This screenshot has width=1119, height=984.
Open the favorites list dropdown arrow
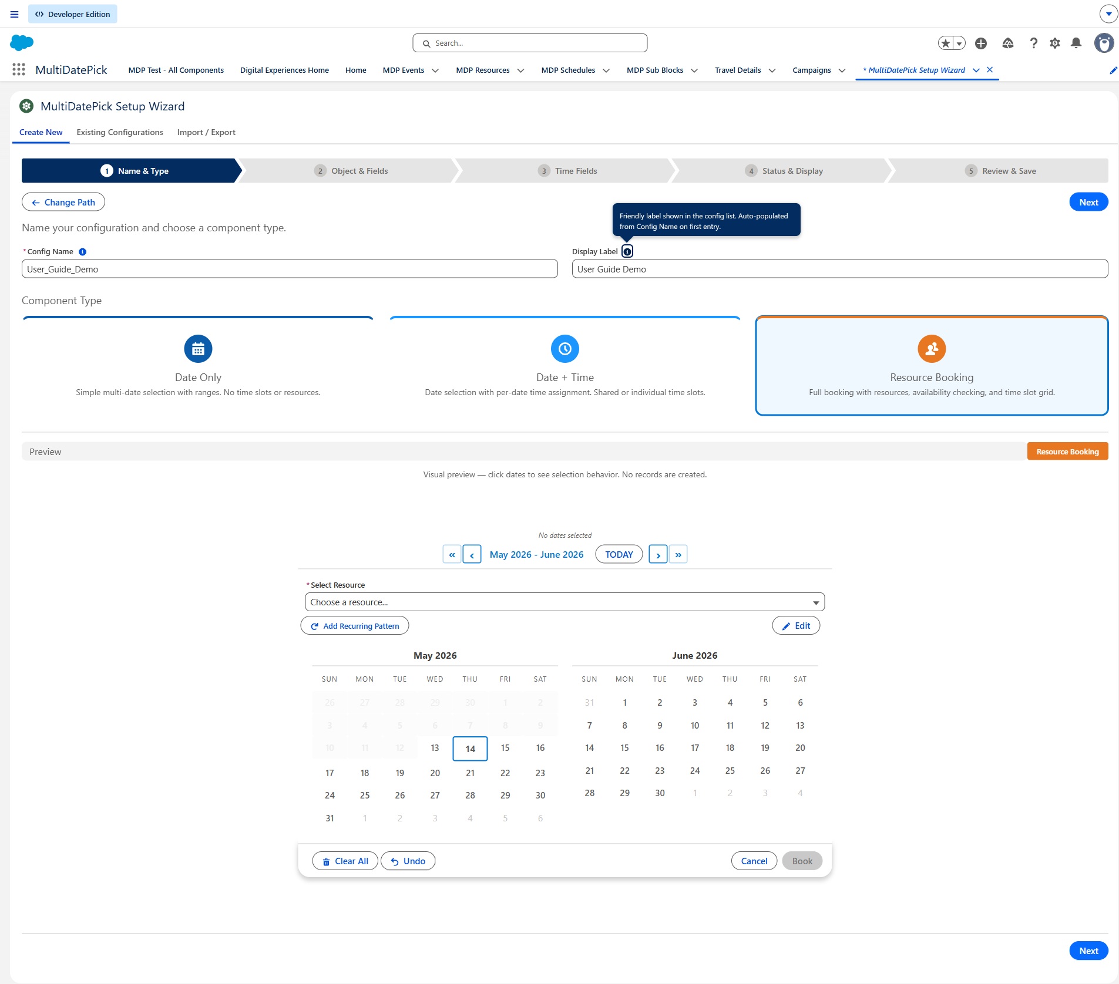tap(959, 43)
